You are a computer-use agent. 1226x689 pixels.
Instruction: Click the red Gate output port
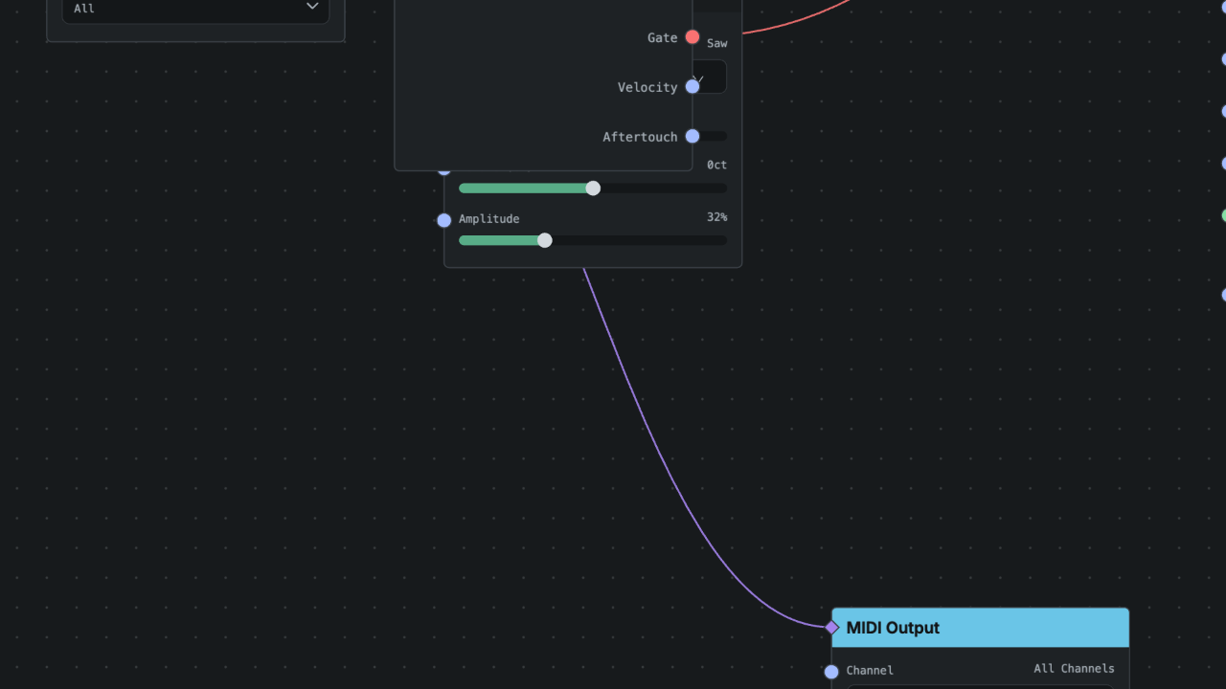click(692, 37)
